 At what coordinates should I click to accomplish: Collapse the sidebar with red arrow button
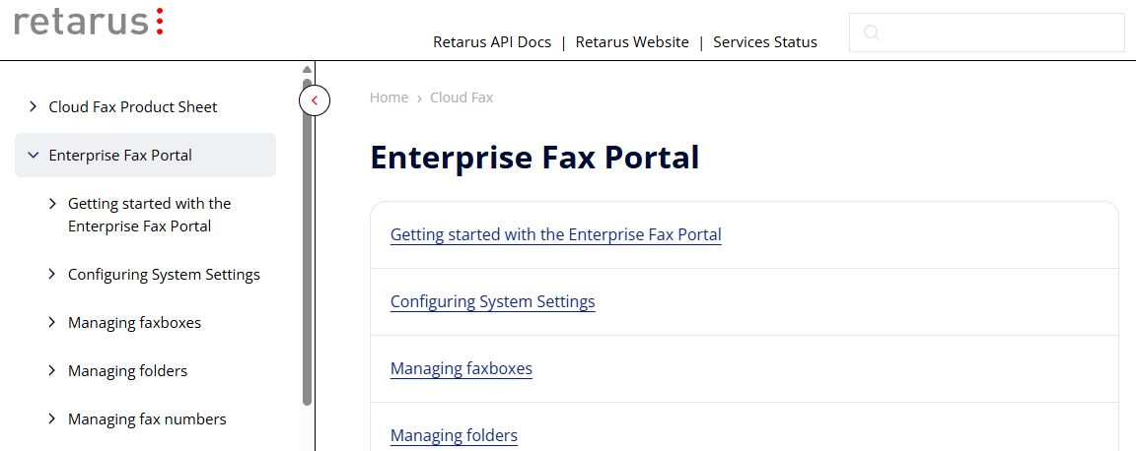(315, 100)
